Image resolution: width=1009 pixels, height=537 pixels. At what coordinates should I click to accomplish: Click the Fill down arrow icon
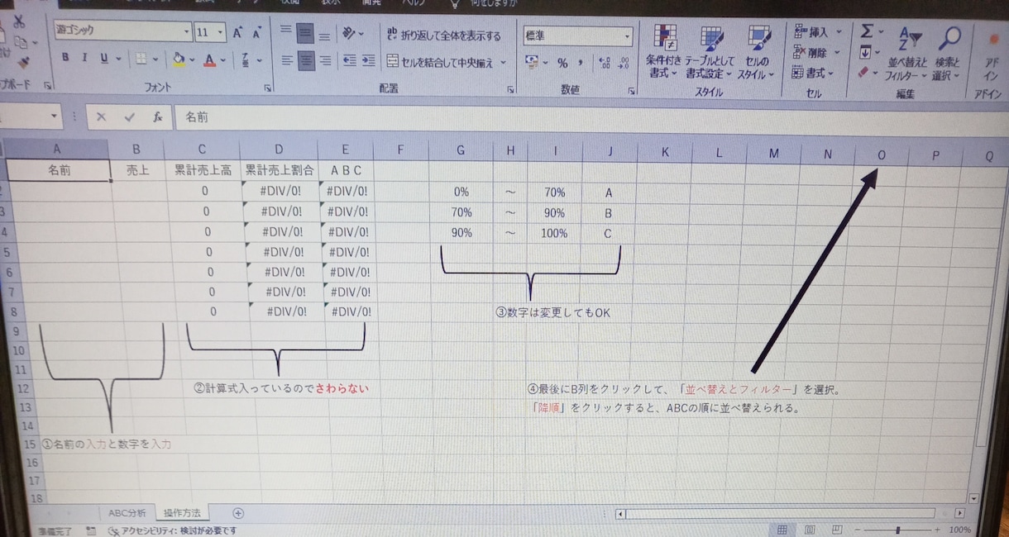[866, 53]
